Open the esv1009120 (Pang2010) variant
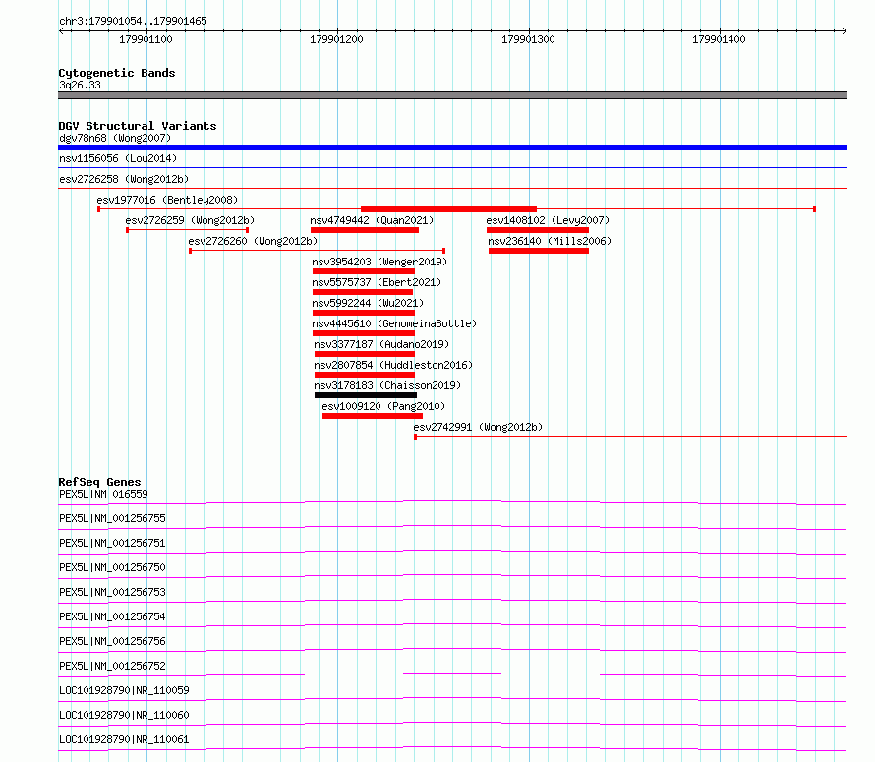 point(383,406)
